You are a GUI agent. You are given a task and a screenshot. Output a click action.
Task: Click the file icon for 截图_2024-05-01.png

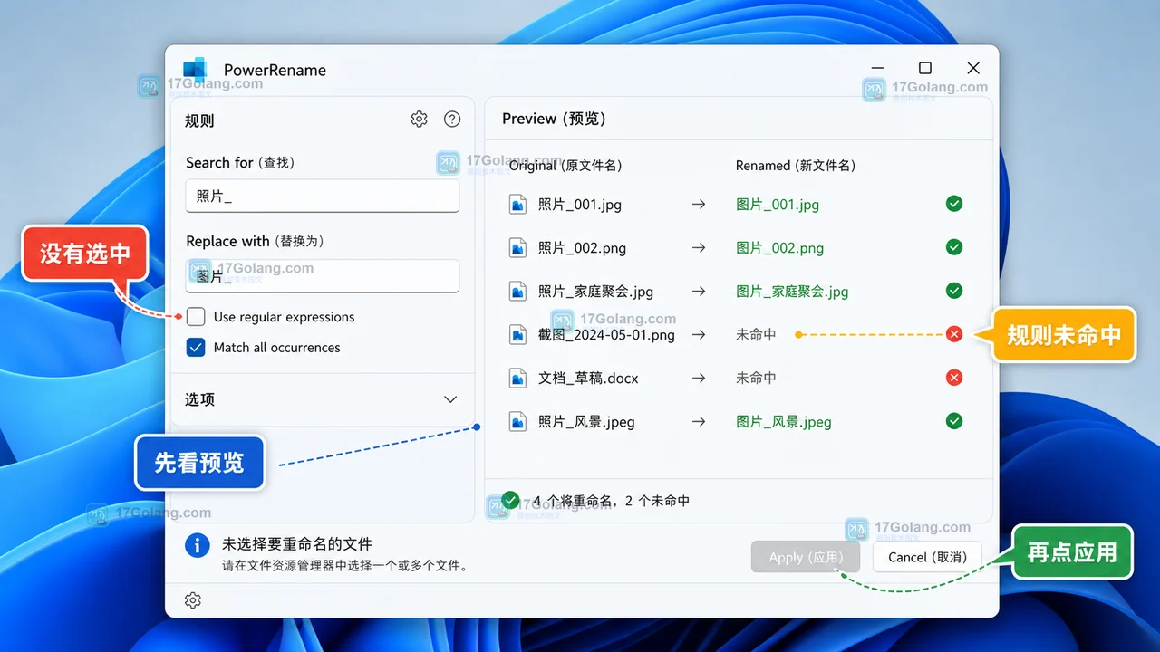tap(517, 335)
